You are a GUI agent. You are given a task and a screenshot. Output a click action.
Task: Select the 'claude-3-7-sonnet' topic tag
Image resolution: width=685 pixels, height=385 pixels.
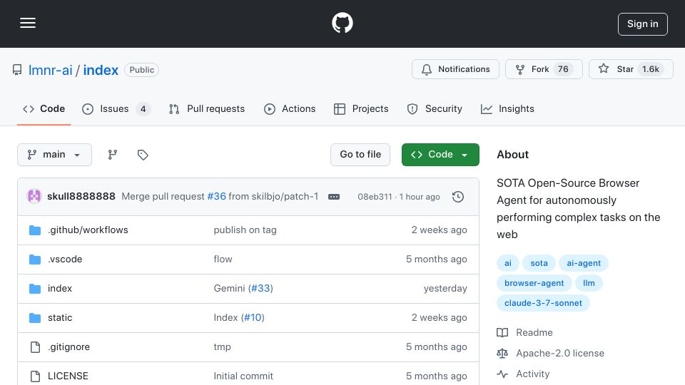543,304
